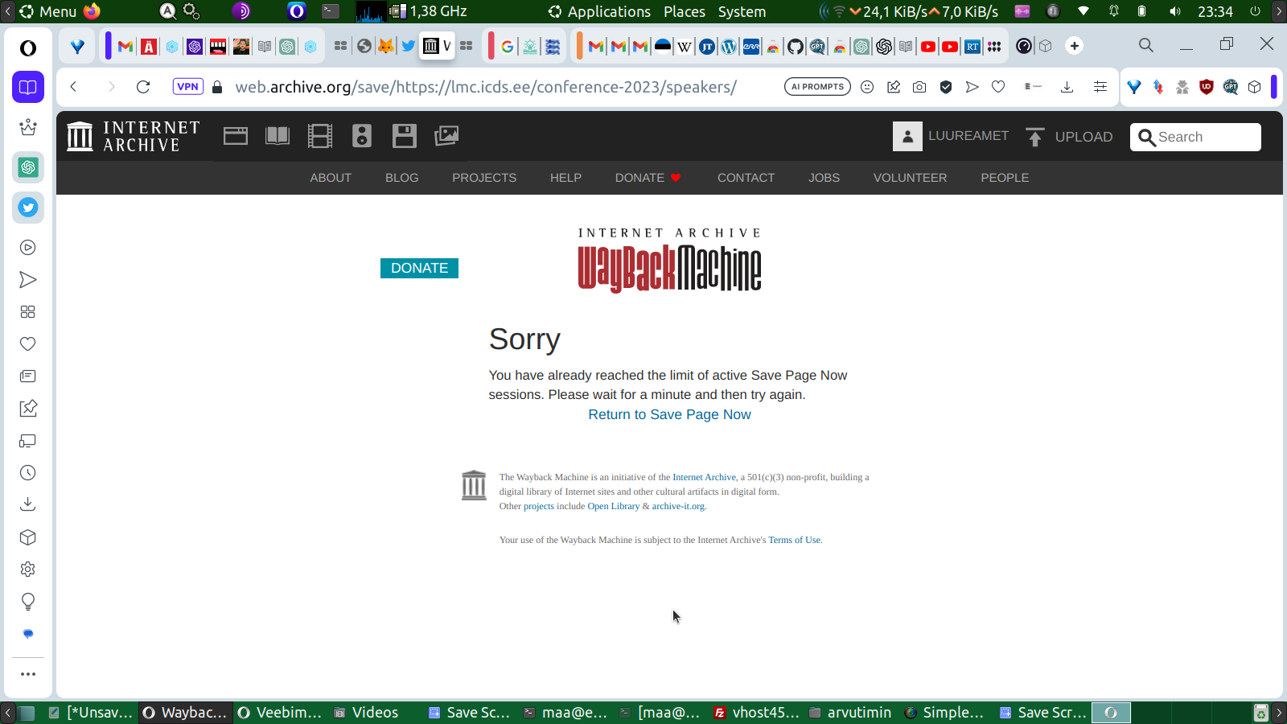Focus the Internet Archive Search field
Viewport: 1287px width, 724px height.
pos(1195,137)
